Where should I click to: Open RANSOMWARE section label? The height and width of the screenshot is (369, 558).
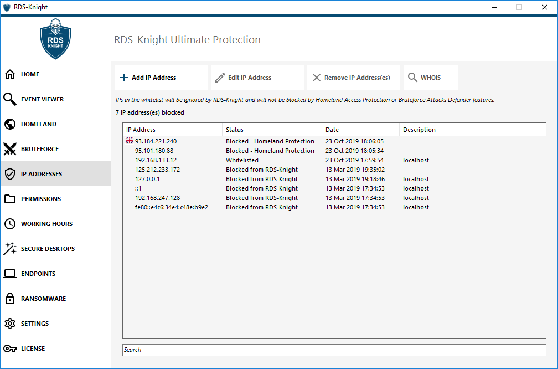(x=43, y=299)
